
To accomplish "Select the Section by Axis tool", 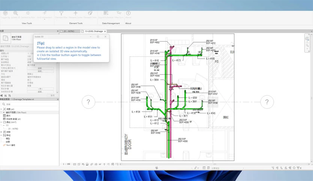I will (x=28, y=13).
